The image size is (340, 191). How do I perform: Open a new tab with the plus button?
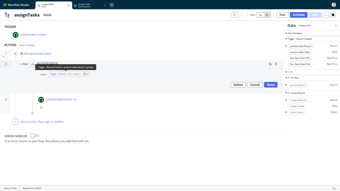coord(112,5)
